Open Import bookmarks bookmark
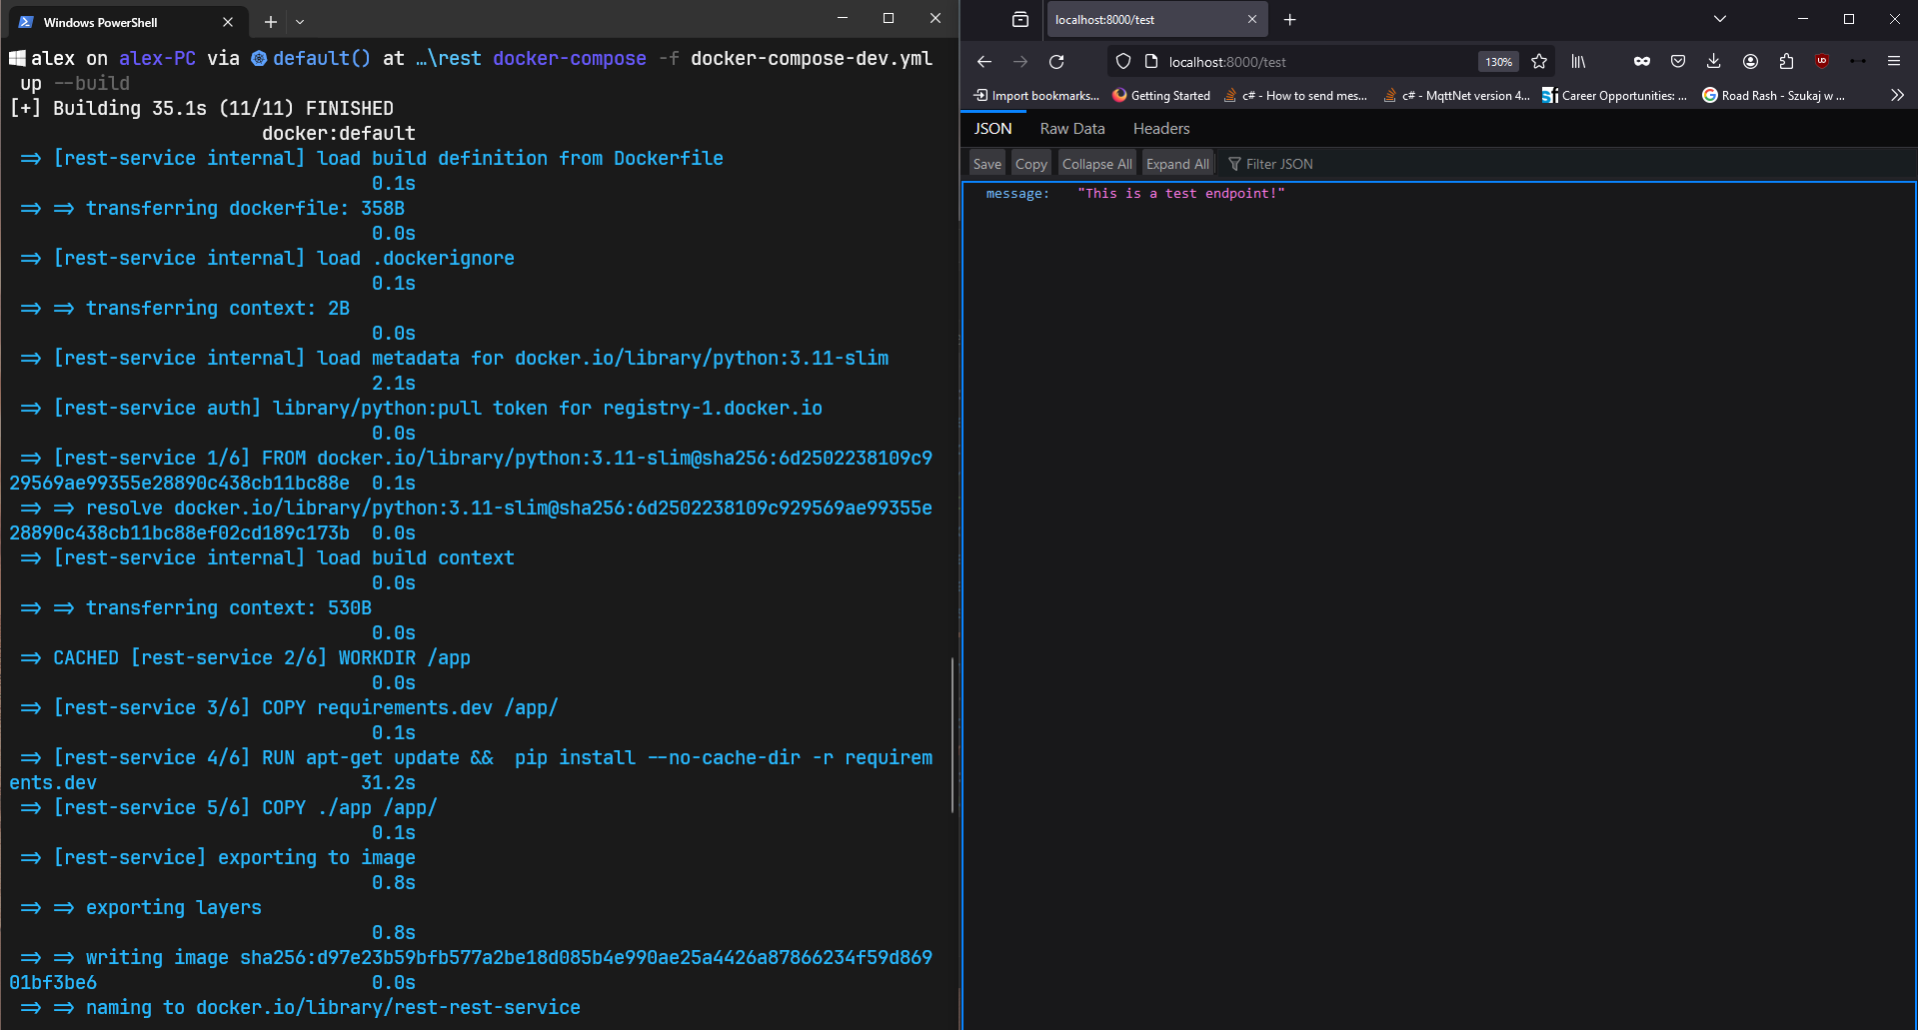The width and height of the screenshot is (1918, 1030). point(1036,96)
